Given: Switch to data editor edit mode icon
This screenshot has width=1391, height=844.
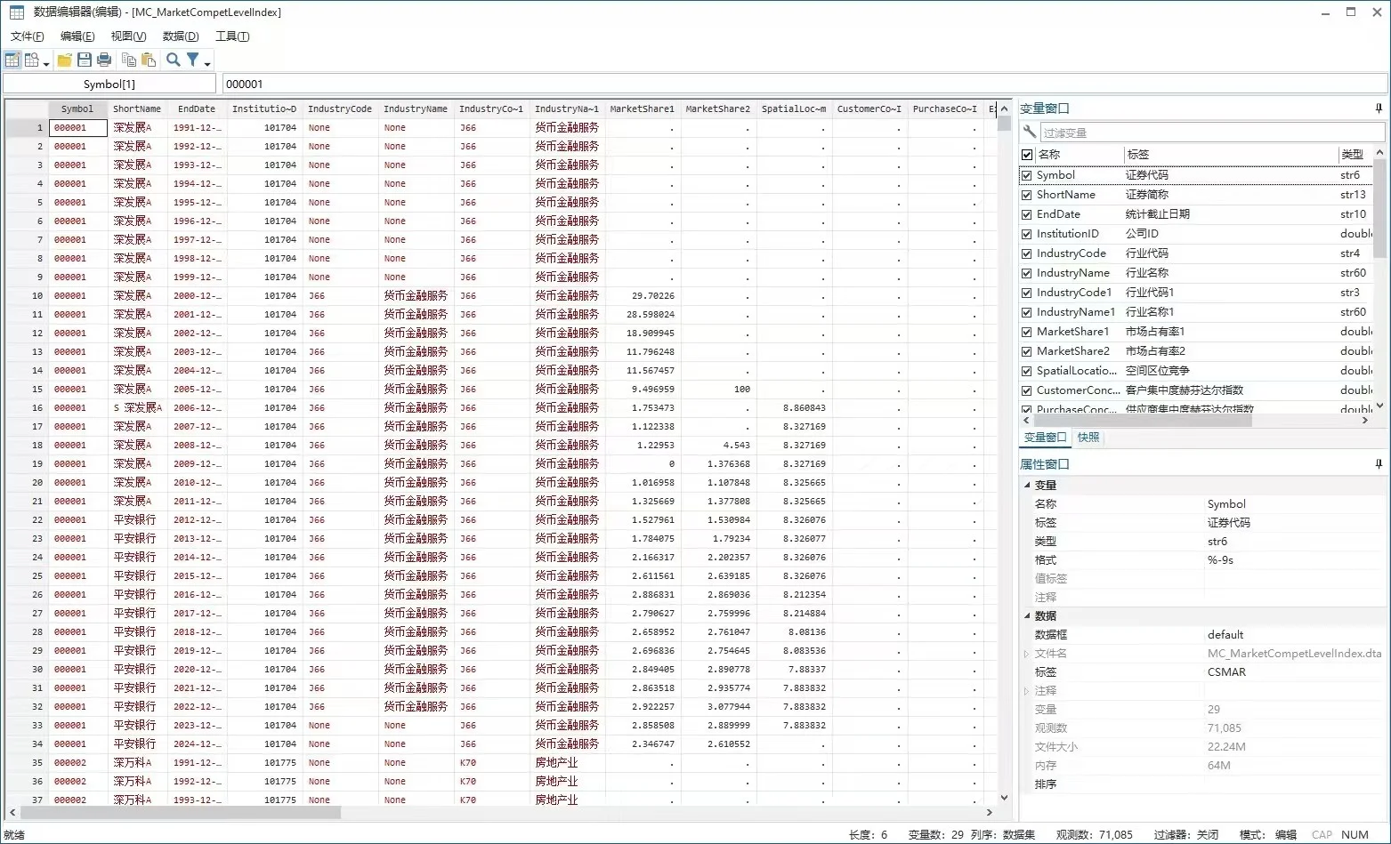Looking at the screenshot, I should point(12,60).
